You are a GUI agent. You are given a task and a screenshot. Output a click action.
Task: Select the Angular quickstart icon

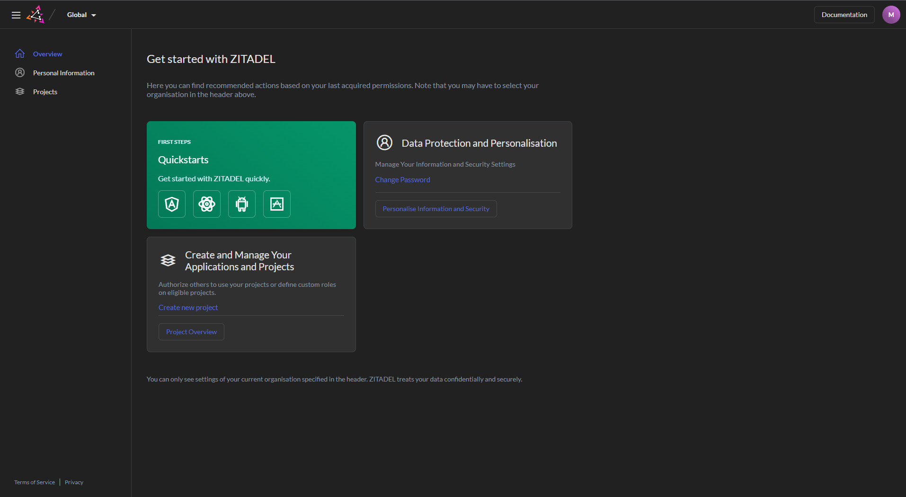(x=171, y=204)
